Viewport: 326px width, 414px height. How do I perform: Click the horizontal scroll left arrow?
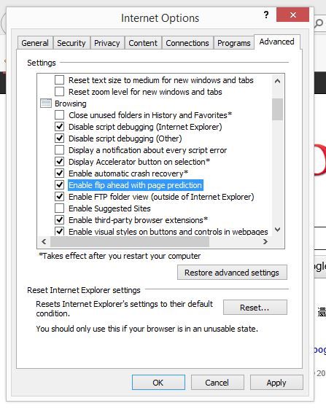tap(44, 241)
